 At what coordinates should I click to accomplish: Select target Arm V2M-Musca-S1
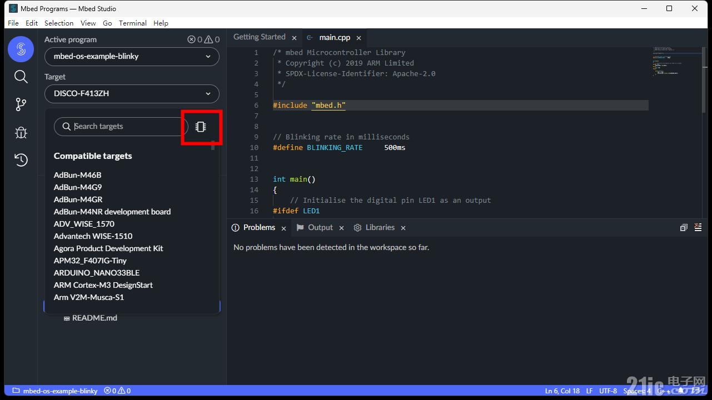[89, 298]
